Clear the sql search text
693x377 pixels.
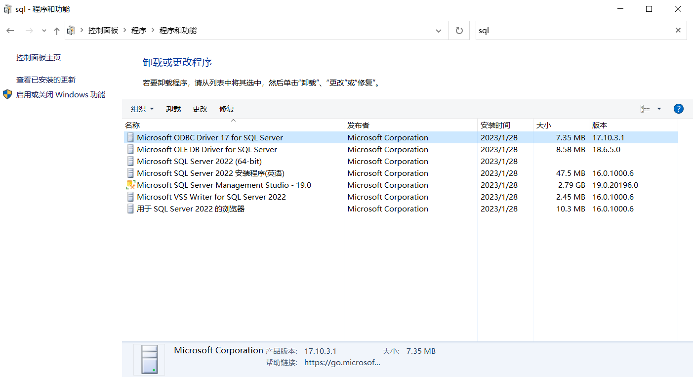[678, 30]
